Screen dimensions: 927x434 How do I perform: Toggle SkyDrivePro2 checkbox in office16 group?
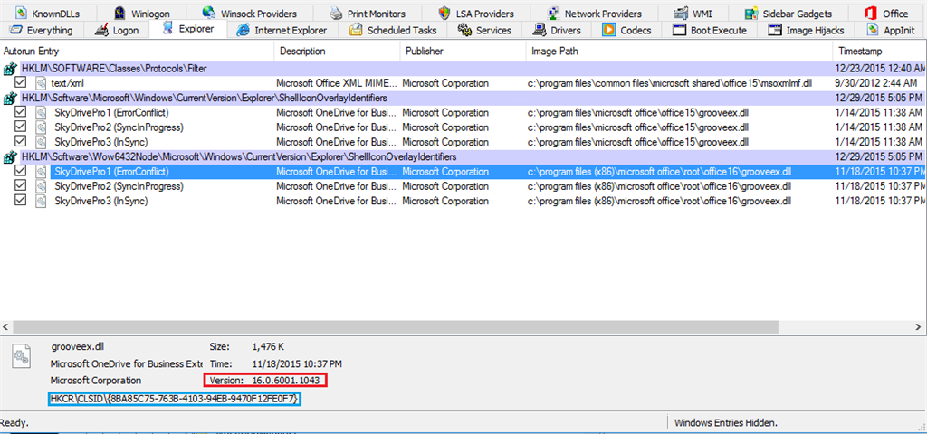(21, 186)
